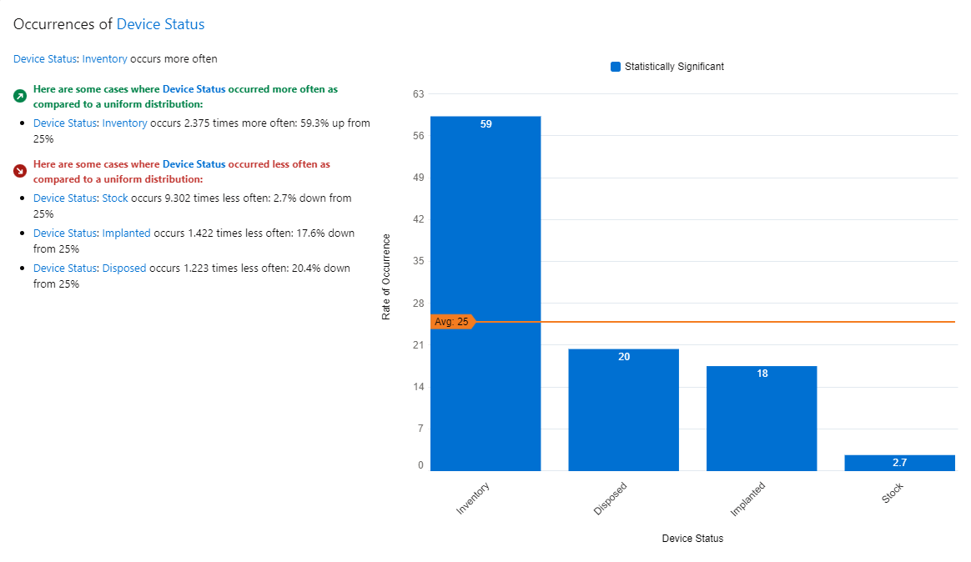Click the Stock x-axis label

(892, 494)
